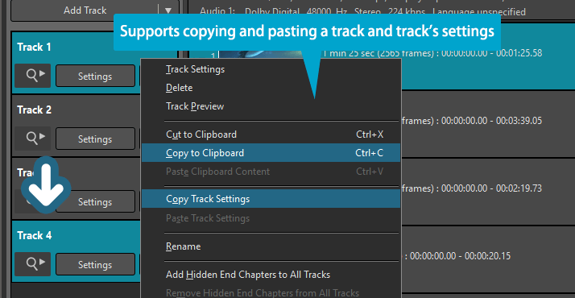Open Settings for Track 3
The height and width of the screenshot is (298, 575).
[x=95, y=201]
